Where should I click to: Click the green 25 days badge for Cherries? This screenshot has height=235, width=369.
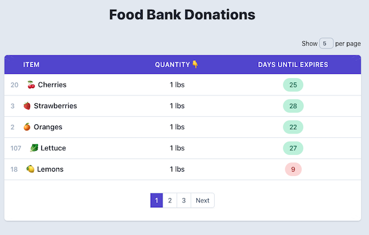[x=293, y=85]
